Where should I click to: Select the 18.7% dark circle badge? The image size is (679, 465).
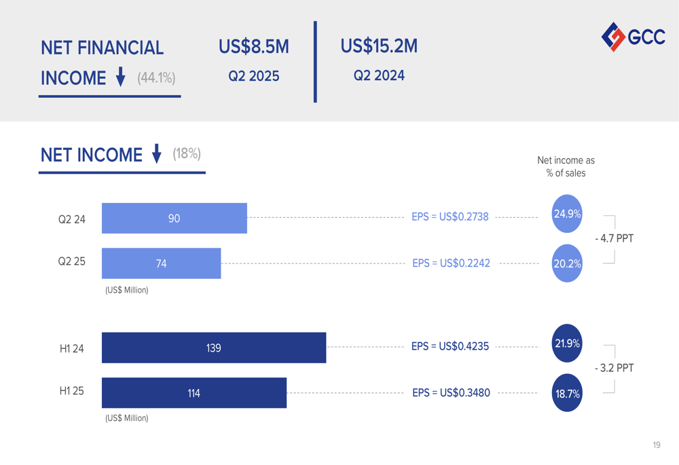[x=567, y=394]
